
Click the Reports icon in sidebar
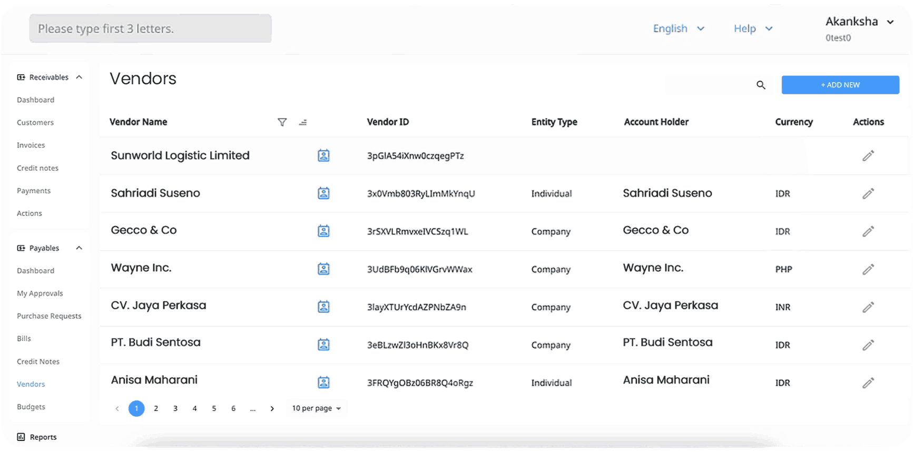[21, 437]
